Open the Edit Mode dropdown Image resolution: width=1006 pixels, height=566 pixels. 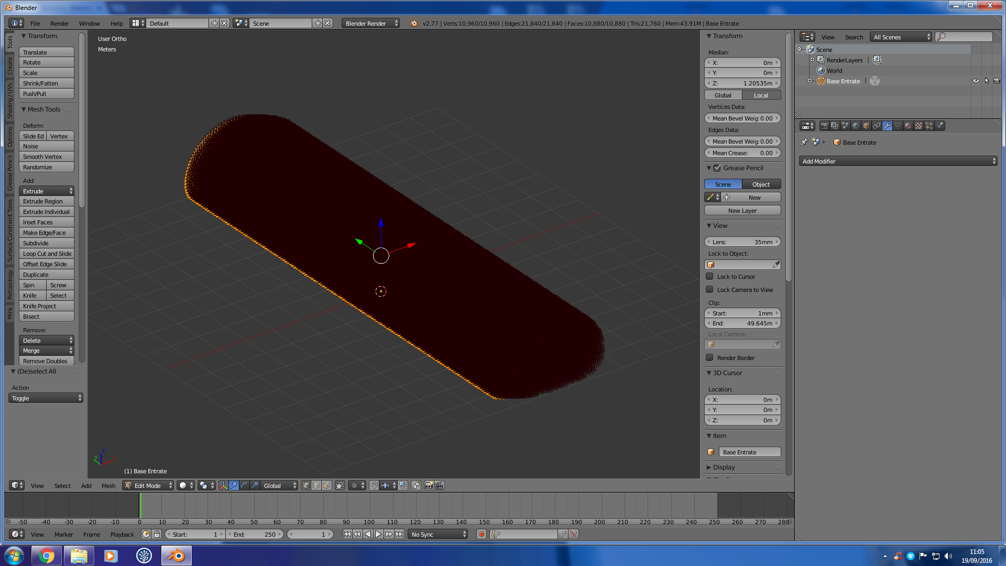pos(148,485)
